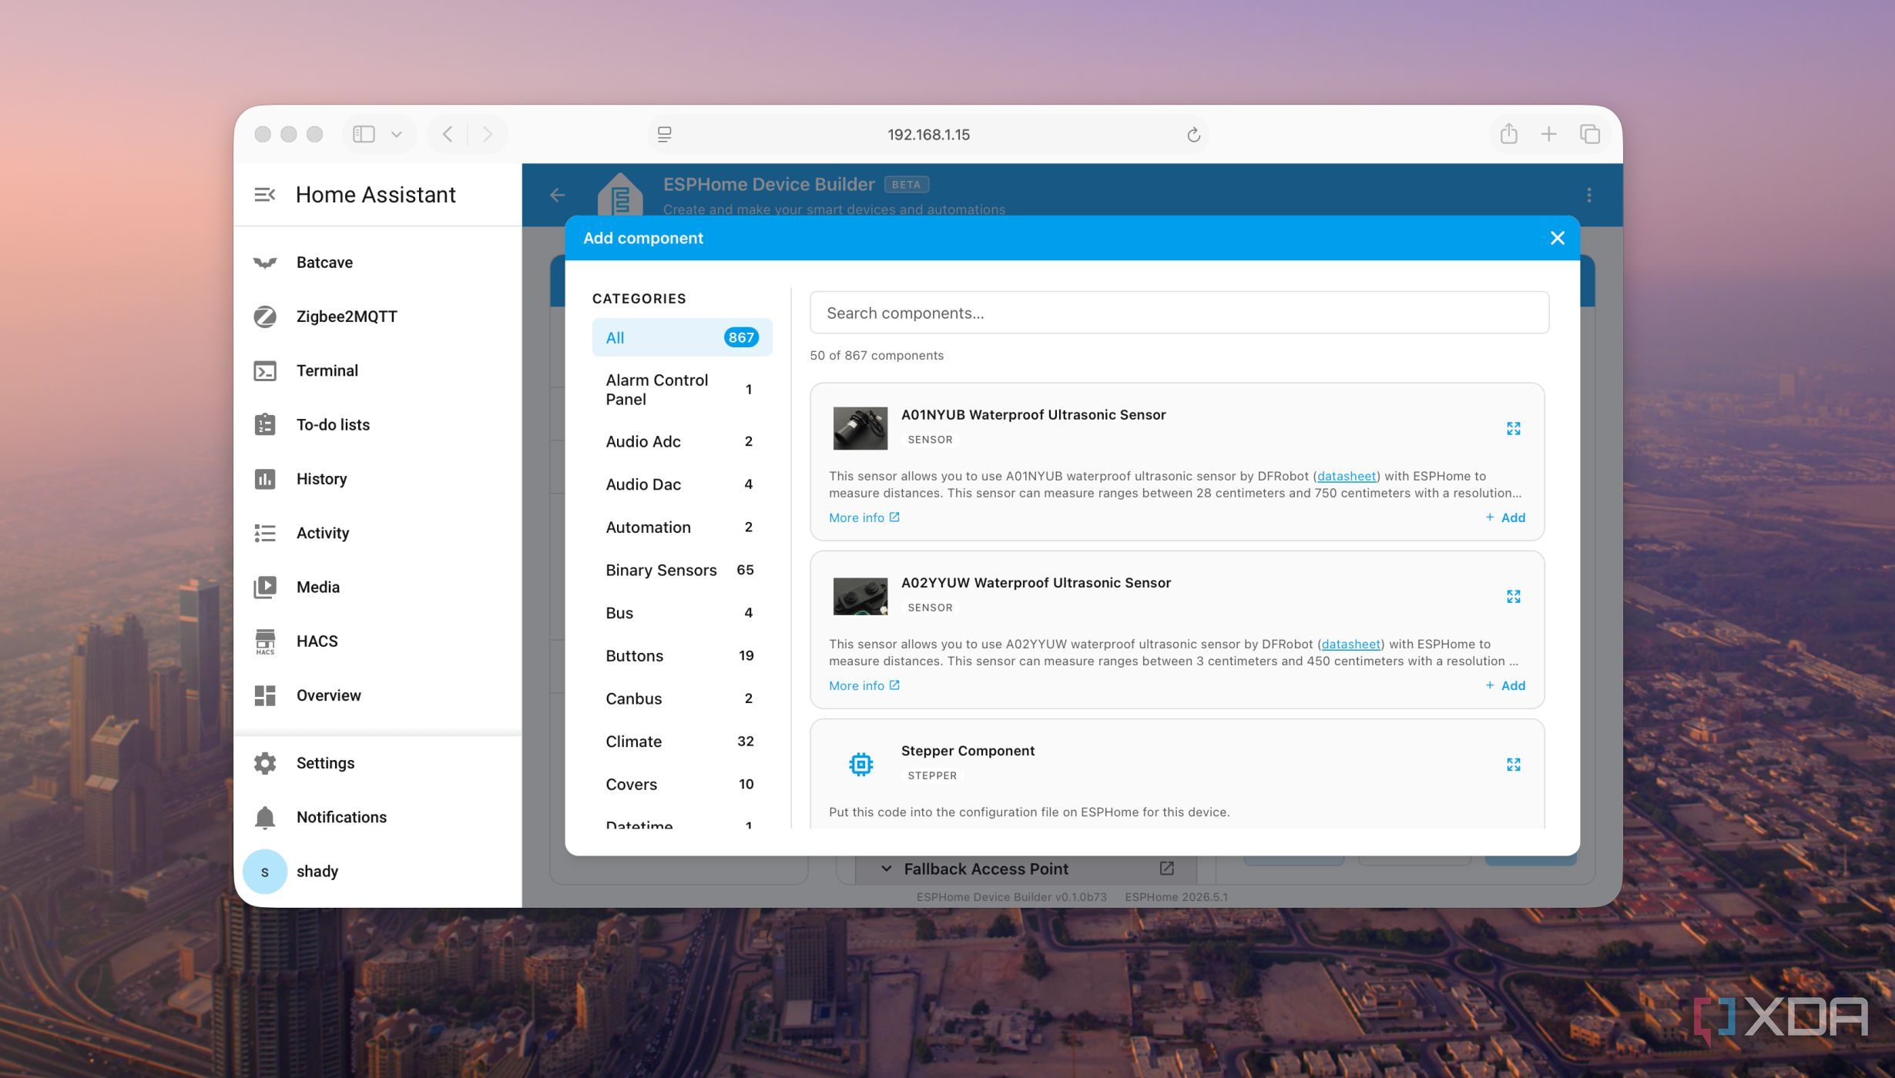
Task: Expand the A02YYUW sensor card details
Action: tap(1513, 597)
